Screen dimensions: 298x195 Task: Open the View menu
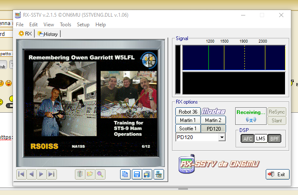(x=49, y=25)
